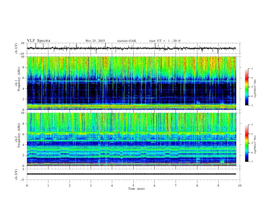Screen dimensions: 270x208
Task: Click the 'ch.3(V)' axis label
Action: point(16,174)
